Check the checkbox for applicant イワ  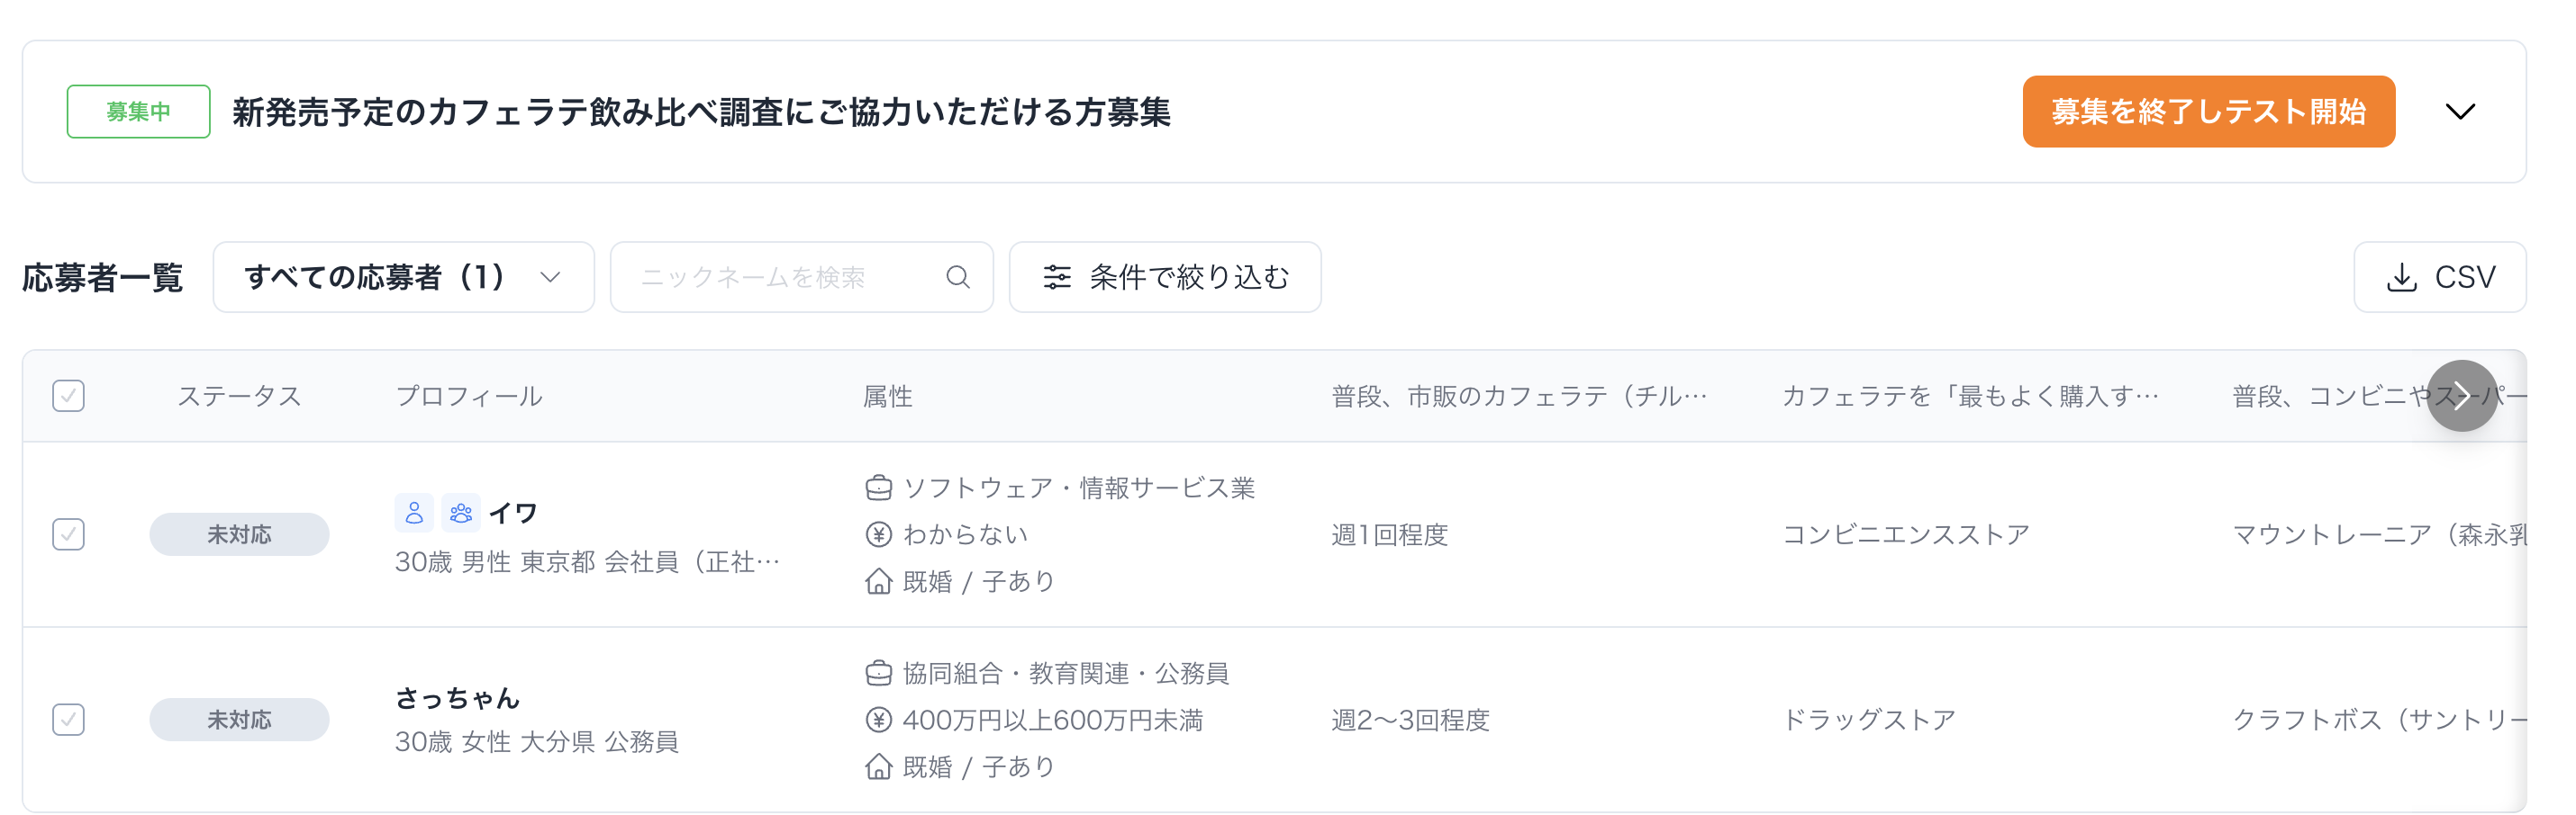click(x=68, y=534)
